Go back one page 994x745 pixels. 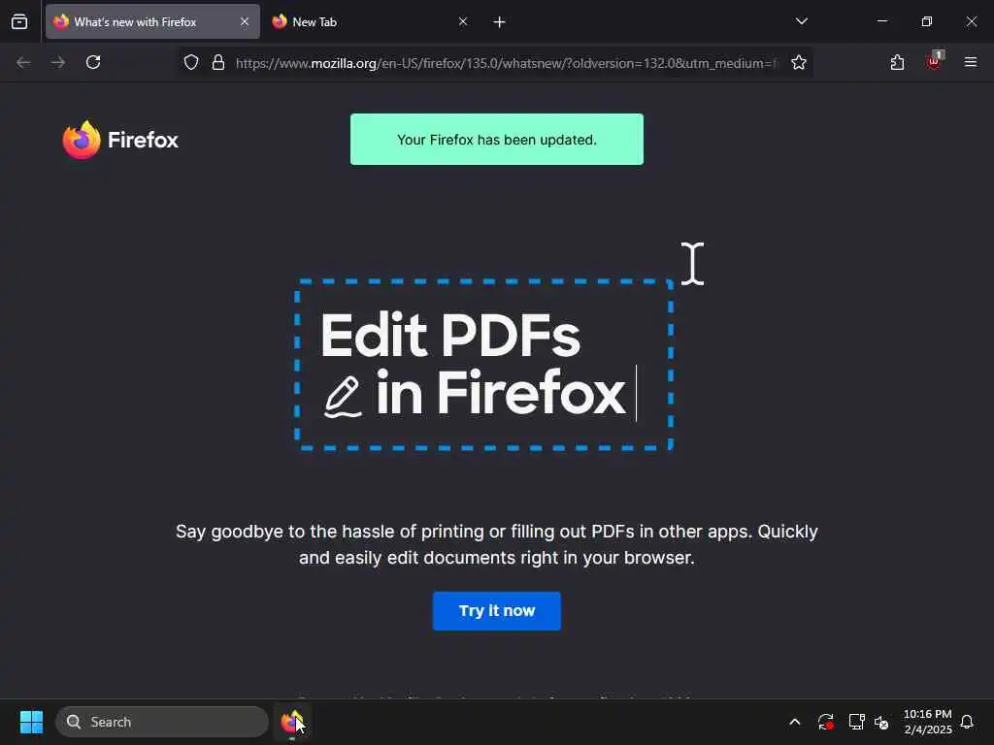[23, 63]
